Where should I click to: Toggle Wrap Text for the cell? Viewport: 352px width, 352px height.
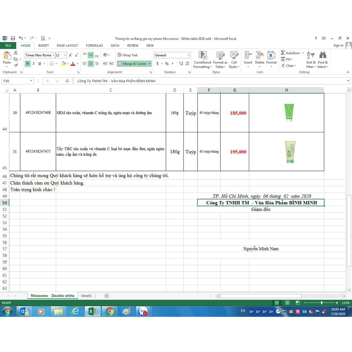click(x=128, y=55)
